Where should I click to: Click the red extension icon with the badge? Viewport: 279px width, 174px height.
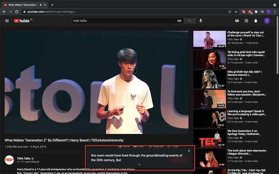click(250, 12)
